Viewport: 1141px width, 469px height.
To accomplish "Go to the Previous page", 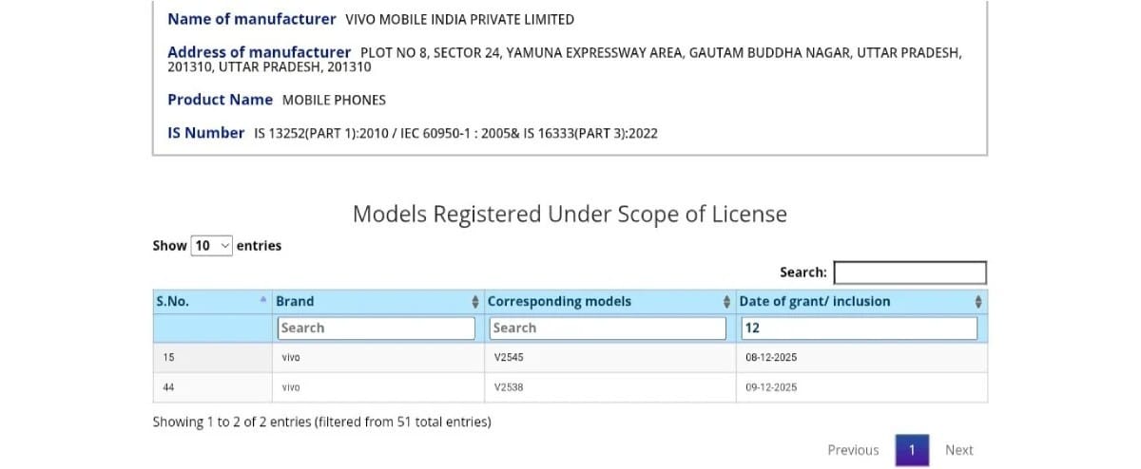I will 853,450.
